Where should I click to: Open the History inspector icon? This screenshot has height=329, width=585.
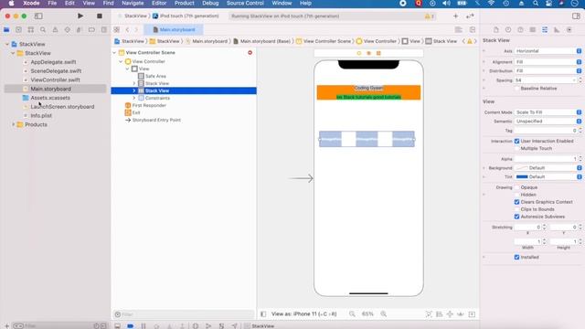[508, 30]
